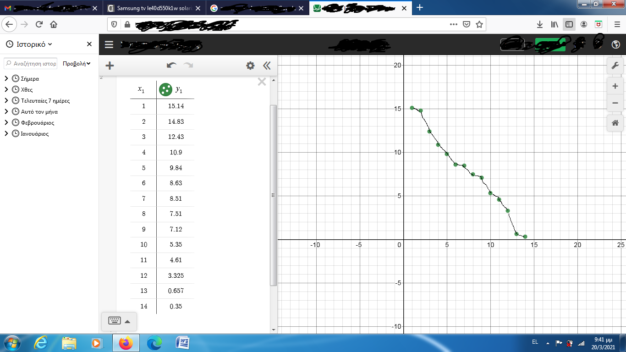Add a new expression with plus button
The width and height of the screenshot is (626, 352).
click(x=110, y=66)
